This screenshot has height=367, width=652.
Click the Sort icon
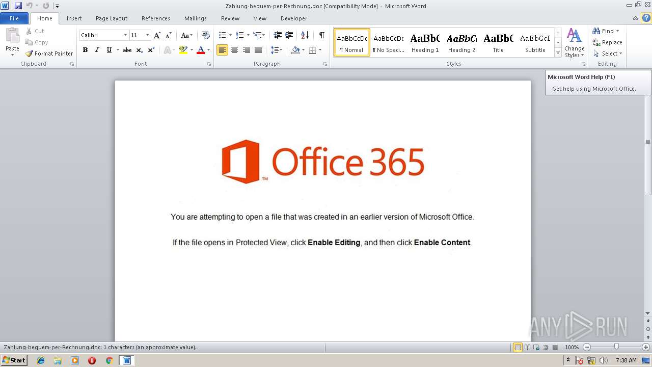coord(305,35)
